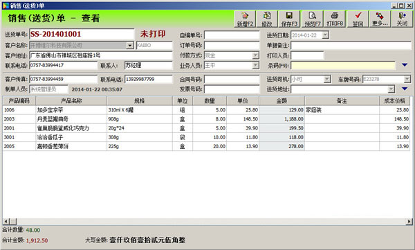Click the 客户传真 field 0757-83994459

[x=63, y=79]
